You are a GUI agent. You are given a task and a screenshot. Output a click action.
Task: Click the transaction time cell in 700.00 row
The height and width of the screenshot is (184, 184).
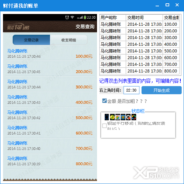[x=144, y=64]
